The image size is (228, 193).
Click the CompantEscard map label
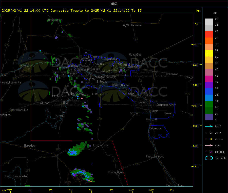click(166, 105)
